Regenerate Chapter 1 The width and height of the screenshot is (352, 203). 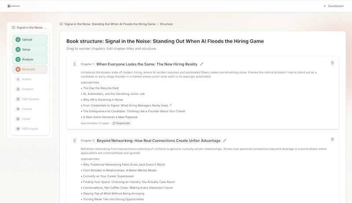coord(121,123)
